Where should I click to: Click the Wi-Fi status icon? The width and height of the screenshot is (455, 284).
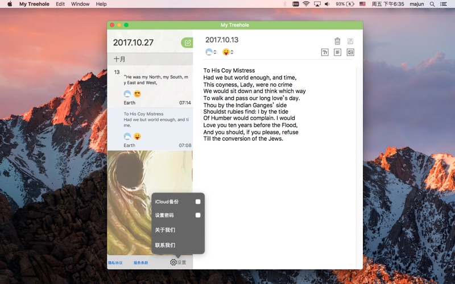[306, 4]
